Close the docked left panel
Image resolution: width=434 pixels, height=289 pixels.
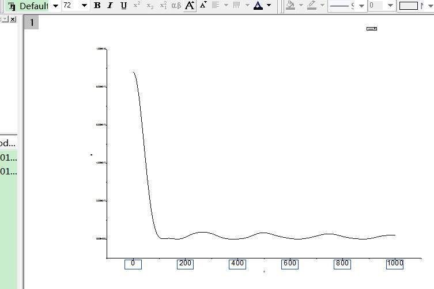pyautogui.click(x=13, y=19)
